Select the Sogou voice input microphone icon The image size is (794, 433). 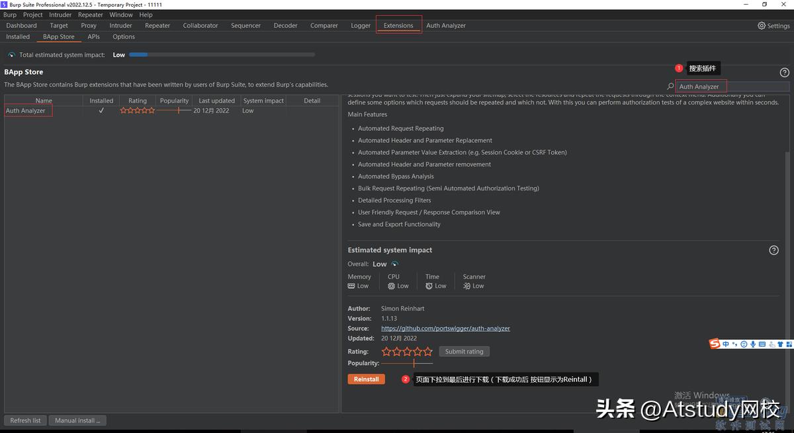click(x=752, y=344)
